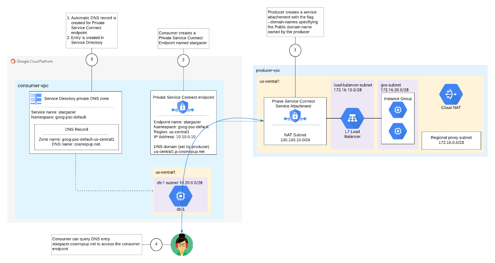Click the bottom Instance Group VM icon

tap(398, 131)
